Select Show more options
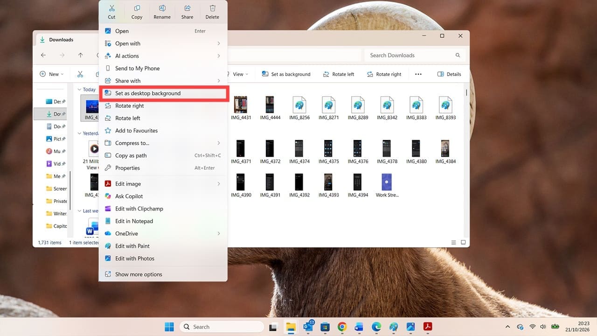The width and height of the screenshot is (597, 336). [163, 274]
